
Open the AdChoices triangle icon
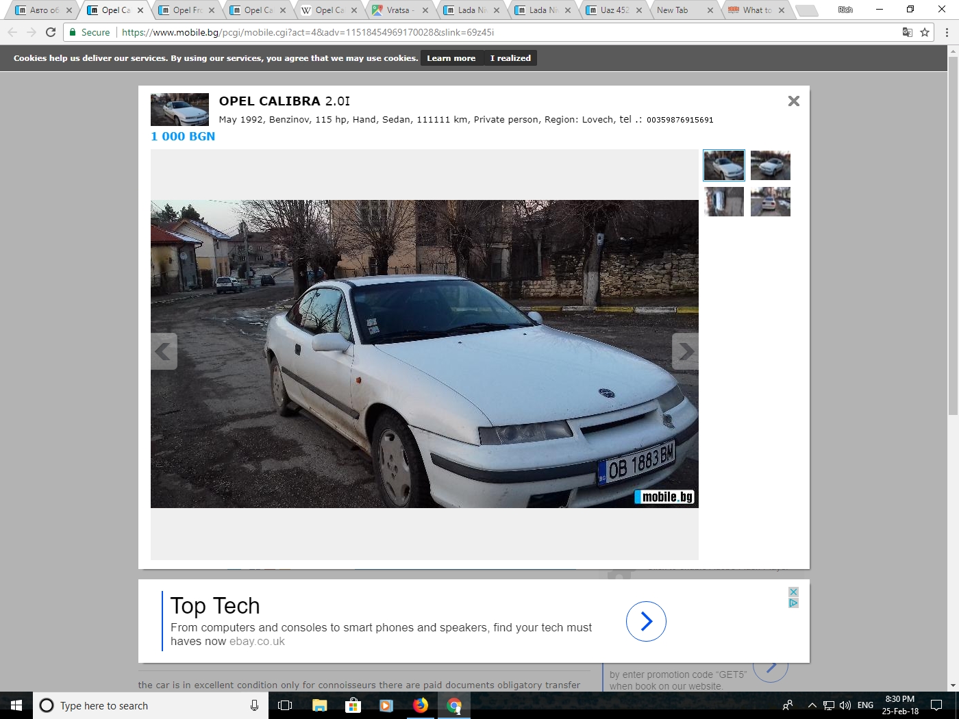(793, 603)
